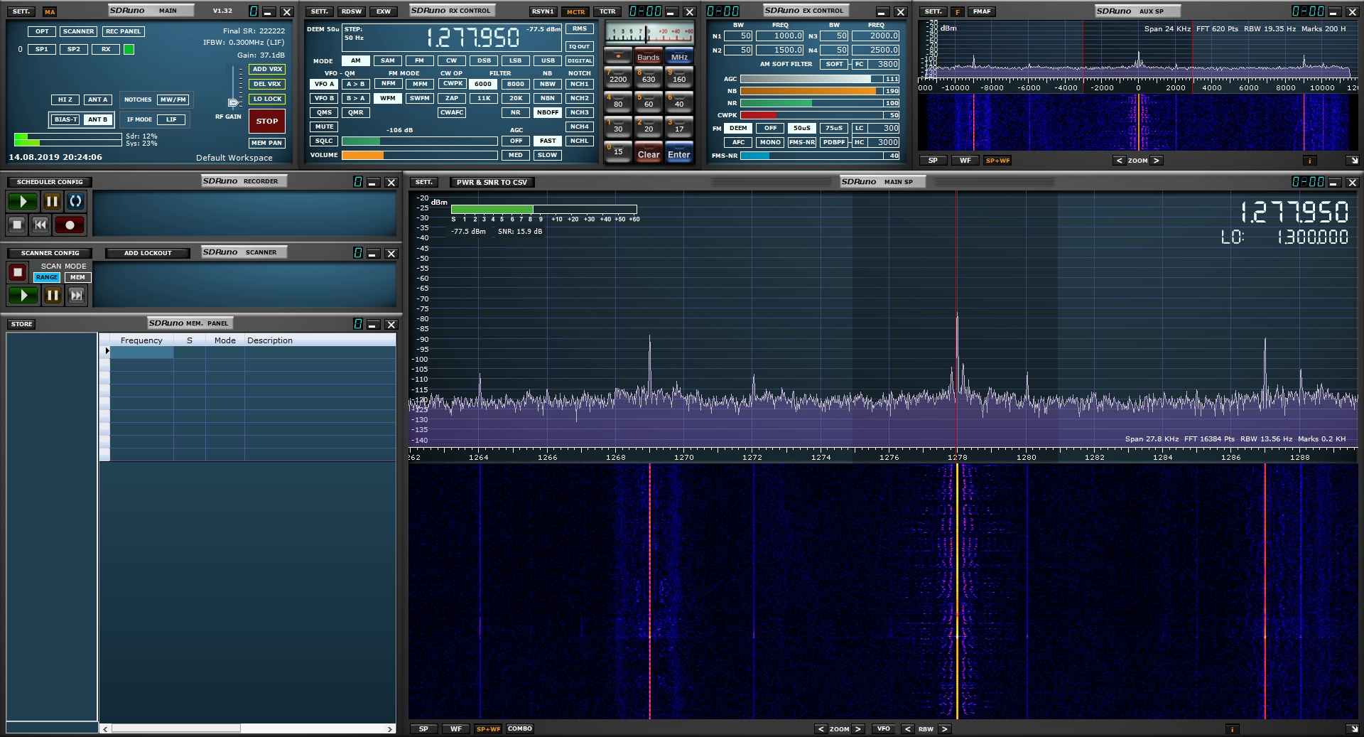Pause the scan in the Scanner panel
This screenshot has width=1364, height=737.
click(x=53, y=295)
